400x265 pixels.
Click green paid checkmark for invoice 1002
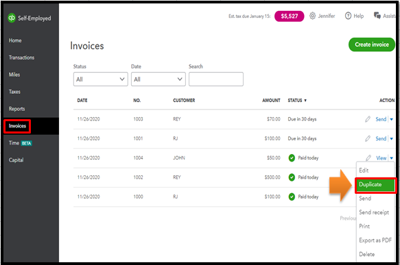coord(292,177)
